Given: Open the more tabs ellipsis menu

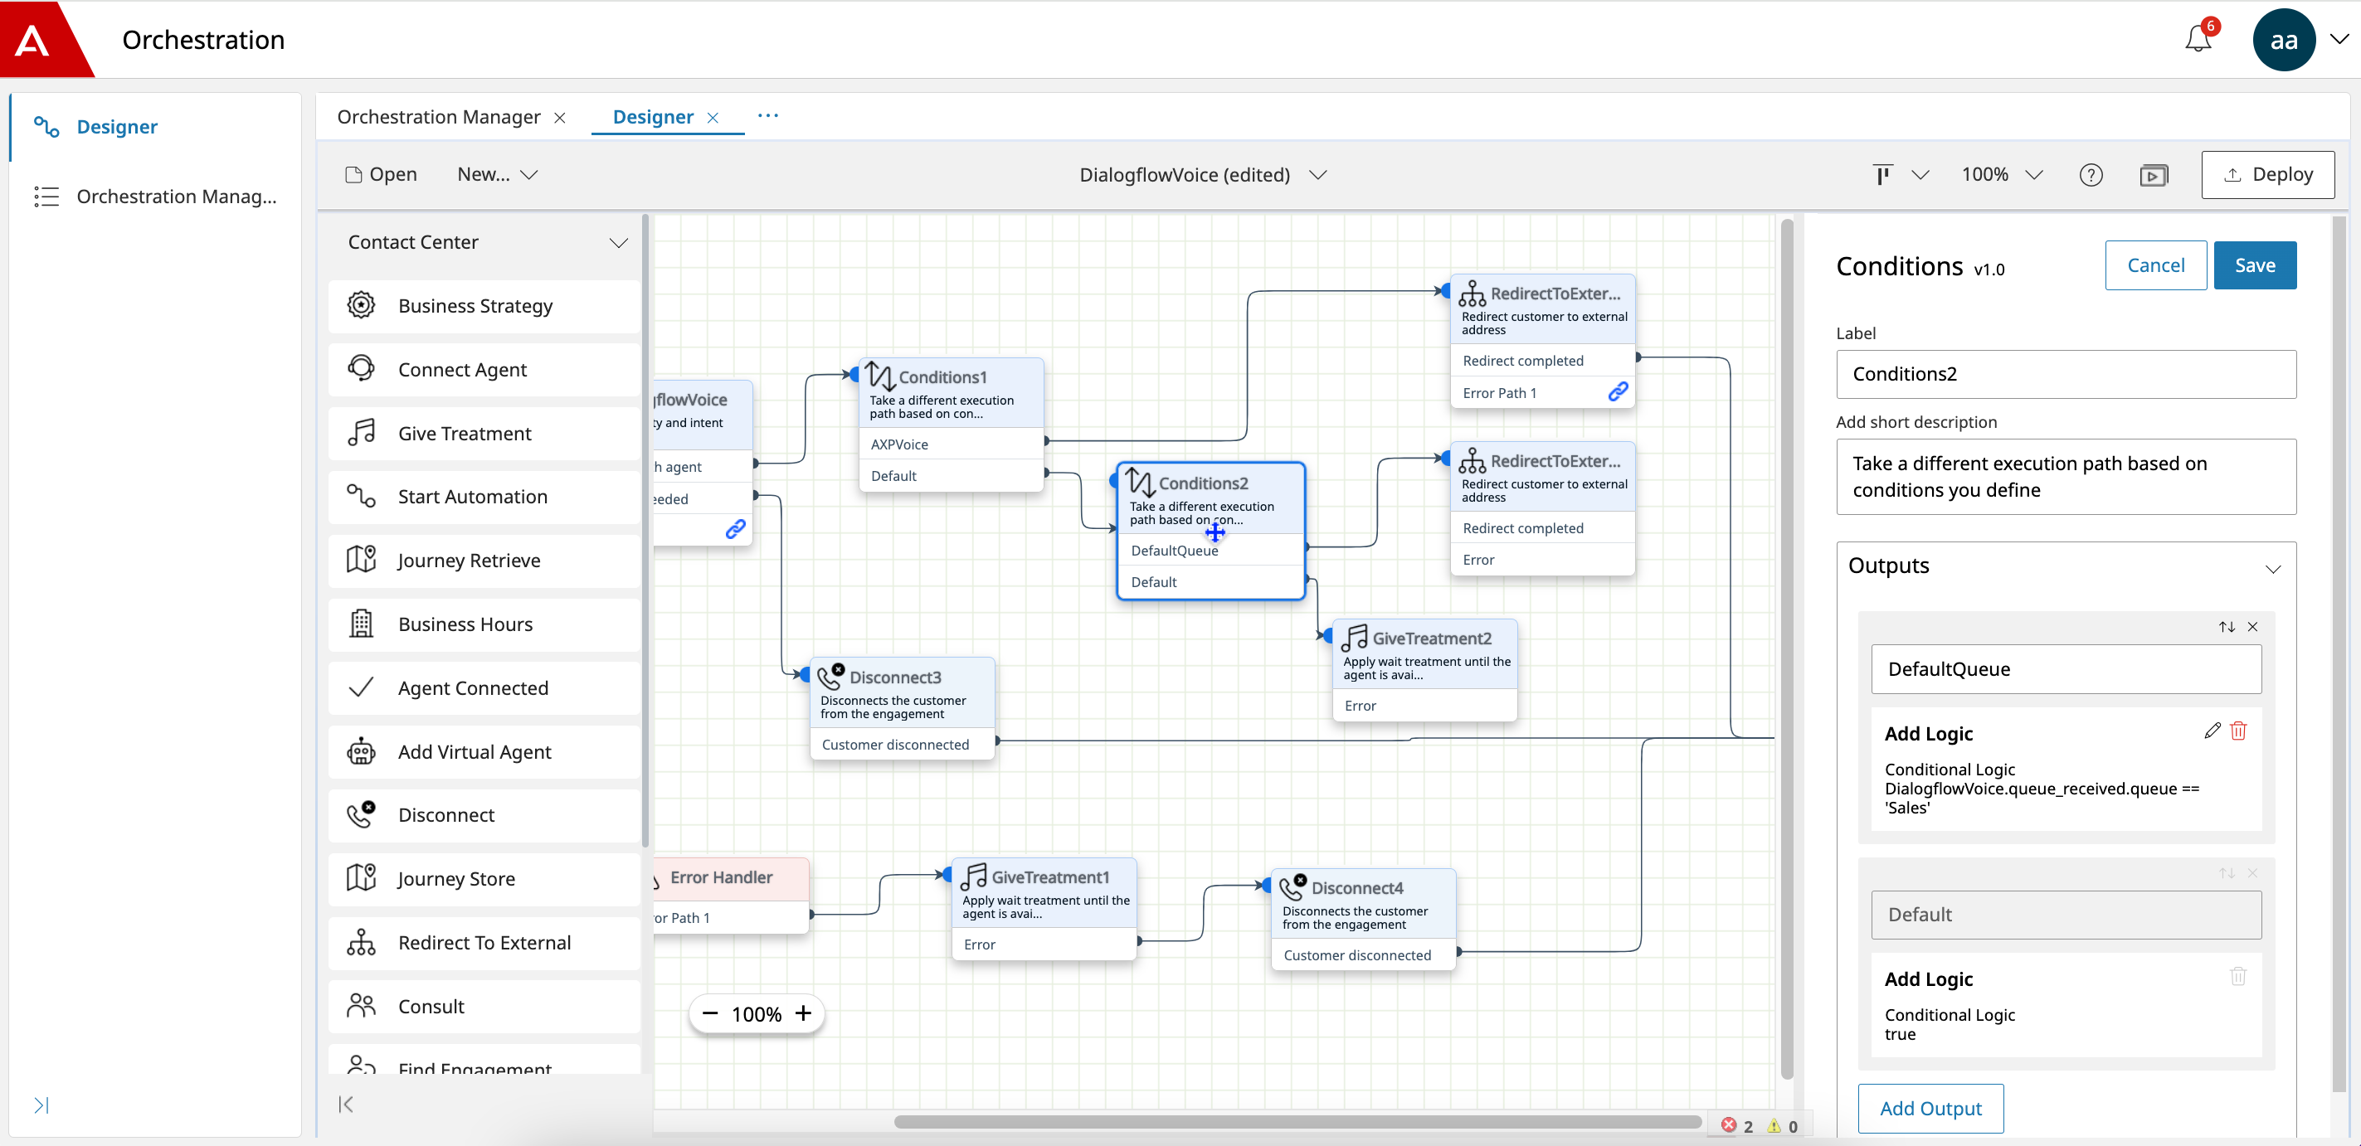Looking at the screenshot, I should point(768,116).
